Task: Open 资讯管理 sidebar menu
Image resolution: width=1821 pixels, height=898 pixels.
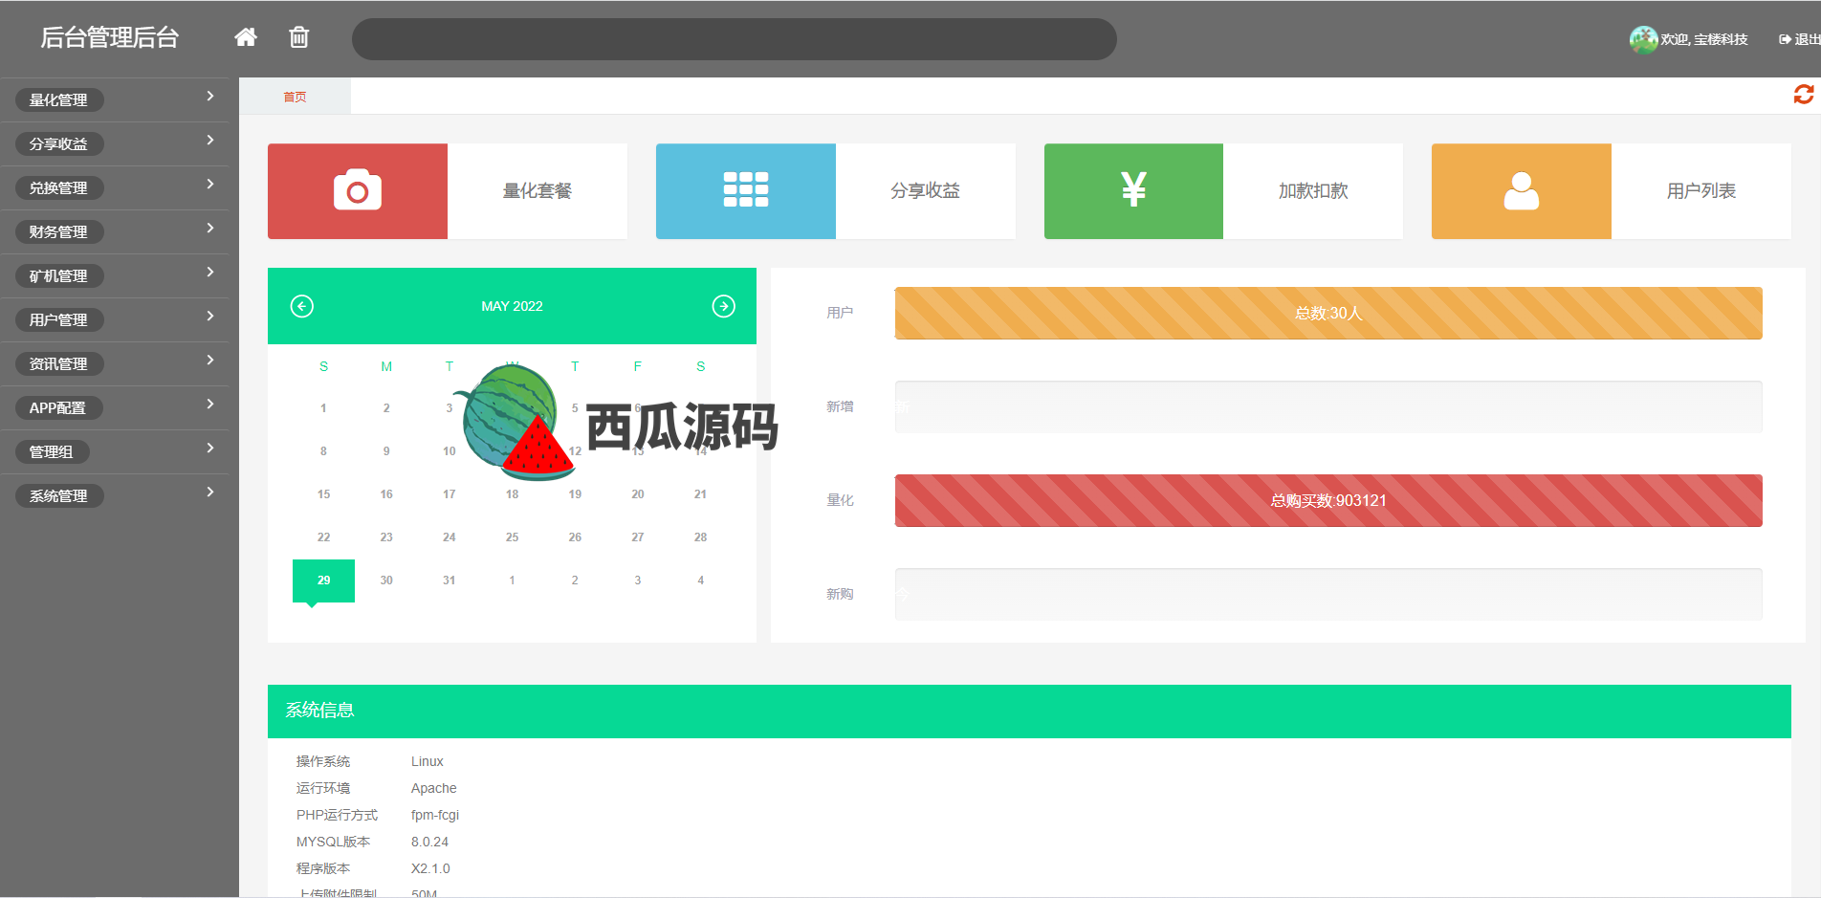Action: [x=59, y=363]
